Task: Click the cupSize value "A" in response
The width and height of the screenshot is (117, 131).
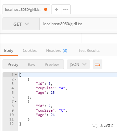Action: [x=62, y=88]
